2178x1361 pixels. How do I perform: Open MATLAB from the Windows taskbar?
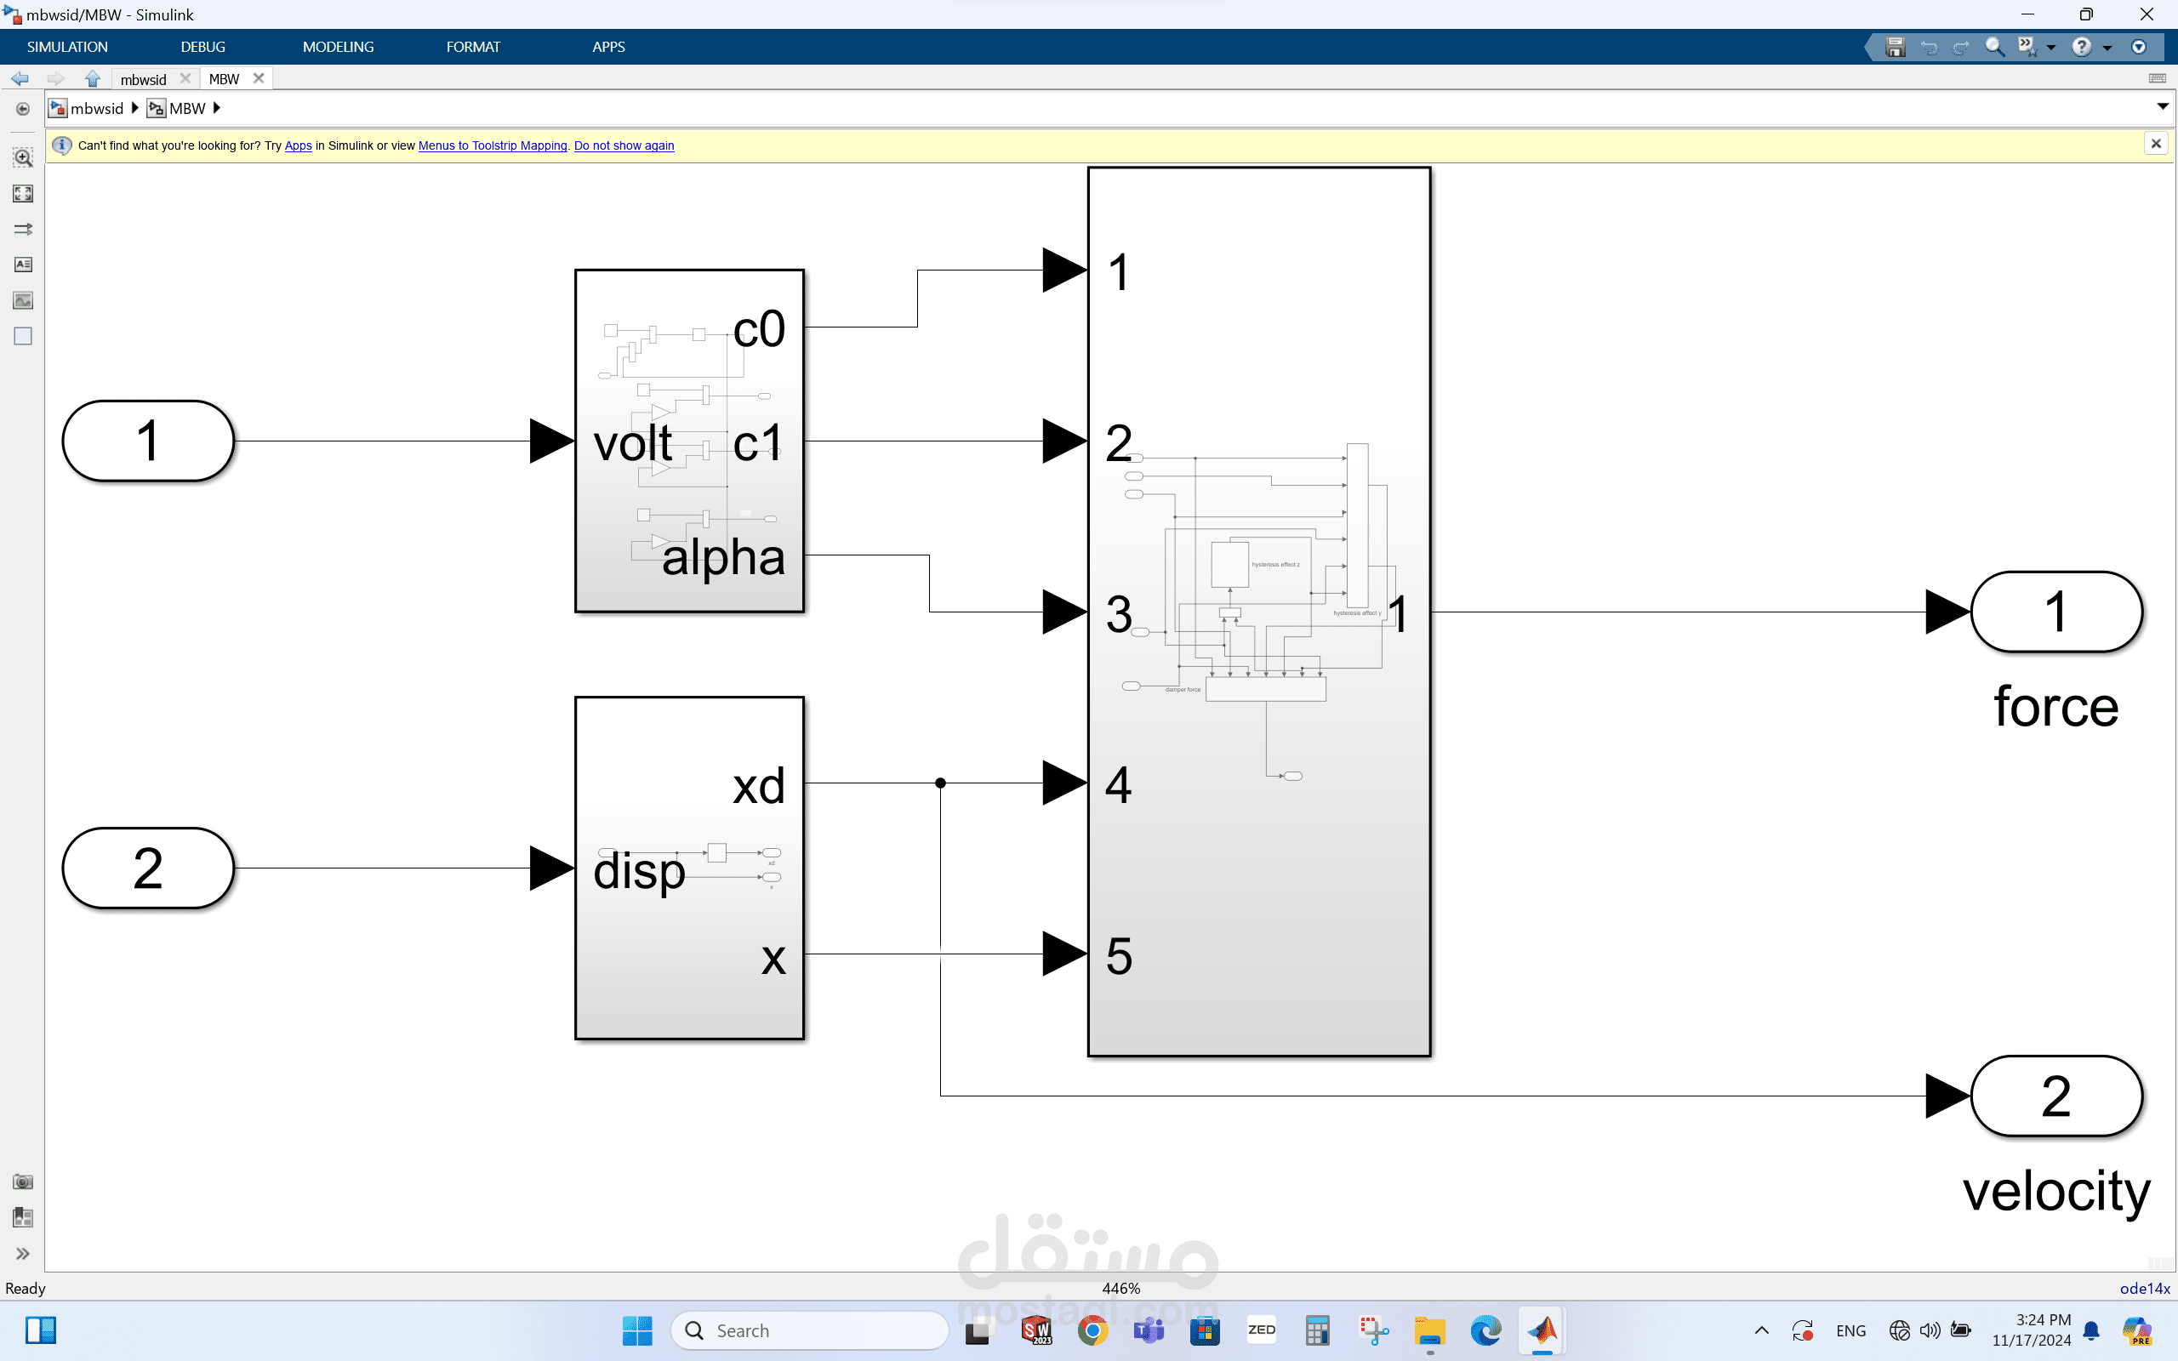point(1542,1330)
